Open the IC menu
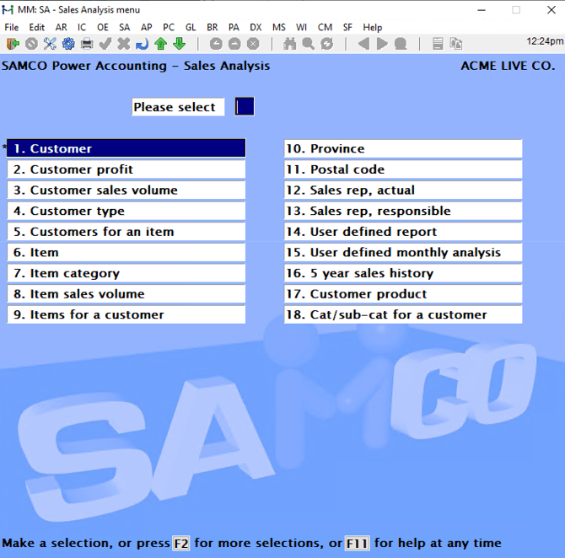 (x=82, y=27)
